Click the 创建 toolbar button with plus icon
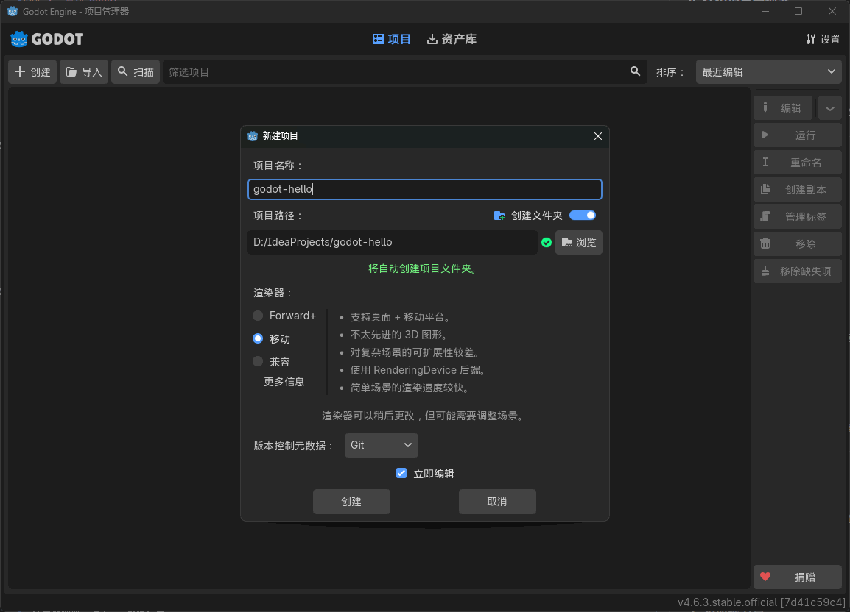Viewport: 850px width, 612px height. [32, 71]
